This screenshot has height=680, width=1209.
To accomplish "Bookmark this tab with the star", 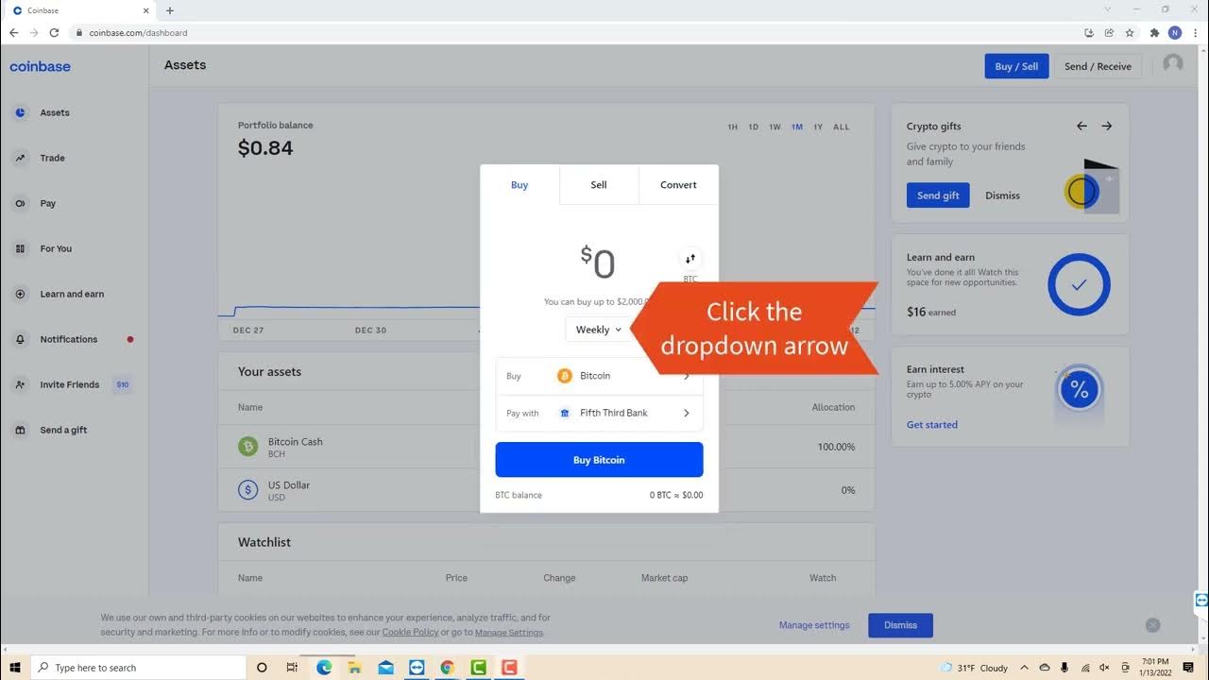I will [1130, 32].
